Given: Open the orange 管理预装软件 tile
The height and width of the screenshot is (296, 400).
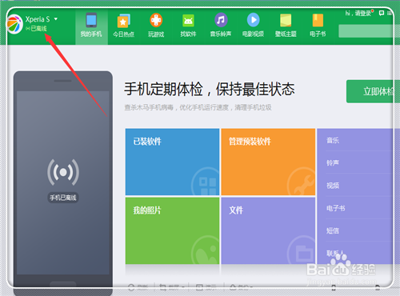Looking at the screenshot, I should pos(268,162).
